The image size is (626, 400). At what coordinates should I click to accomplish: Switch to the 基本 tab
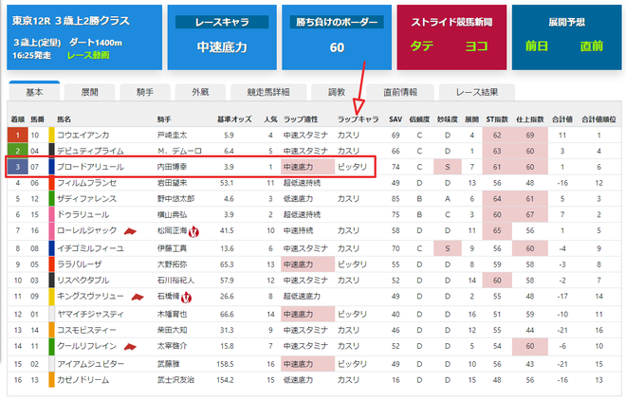tap(34, 92)
